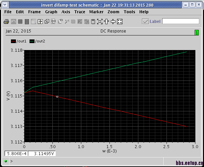Open the Marker menu
204x167 pixels.
(96, 12)
